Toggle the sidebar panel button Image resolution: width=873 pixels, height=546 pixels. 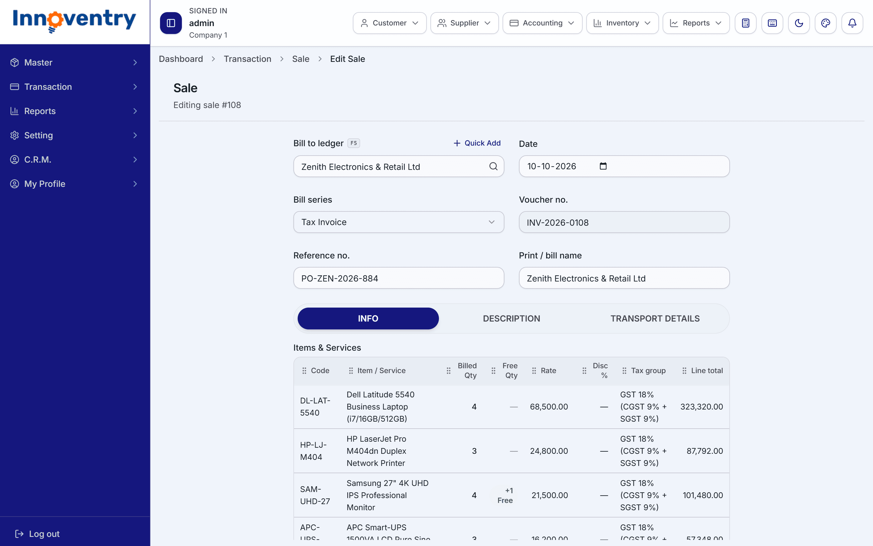click(x=171, y=23)
